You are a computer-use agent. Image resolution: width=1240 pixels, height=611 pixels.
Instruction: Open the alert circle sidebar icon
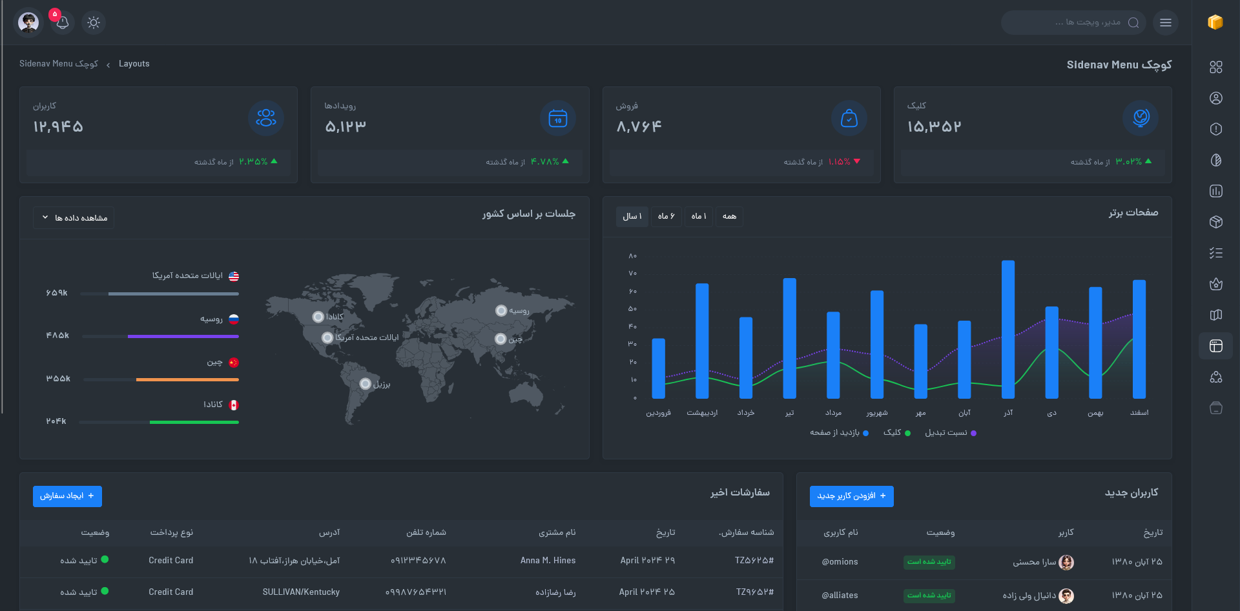pyautogui.click(x=1216, y=129)
